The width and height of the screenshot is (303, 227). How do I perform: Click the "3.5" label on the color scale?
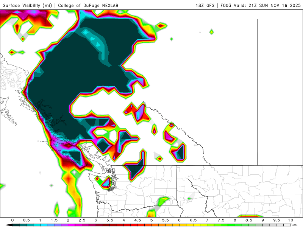[x=110, y=220]
